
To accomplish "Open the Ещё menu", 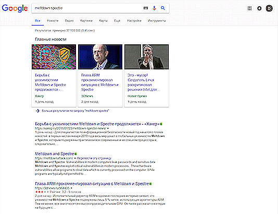I will click(117, 21).
